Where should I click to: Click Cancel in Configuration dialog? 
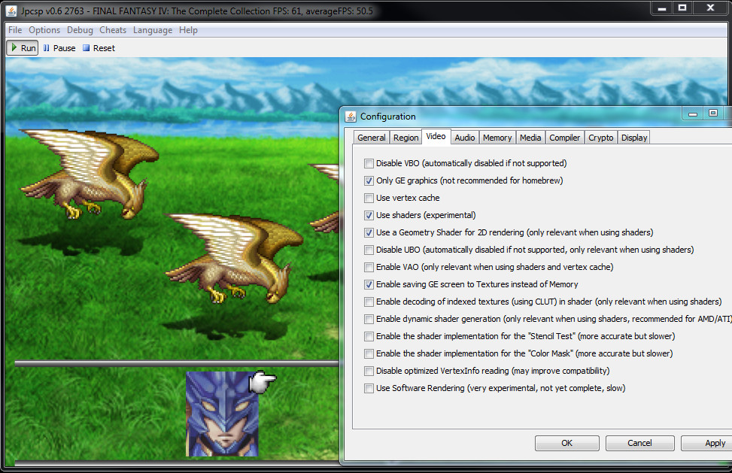tap(639, 443)
